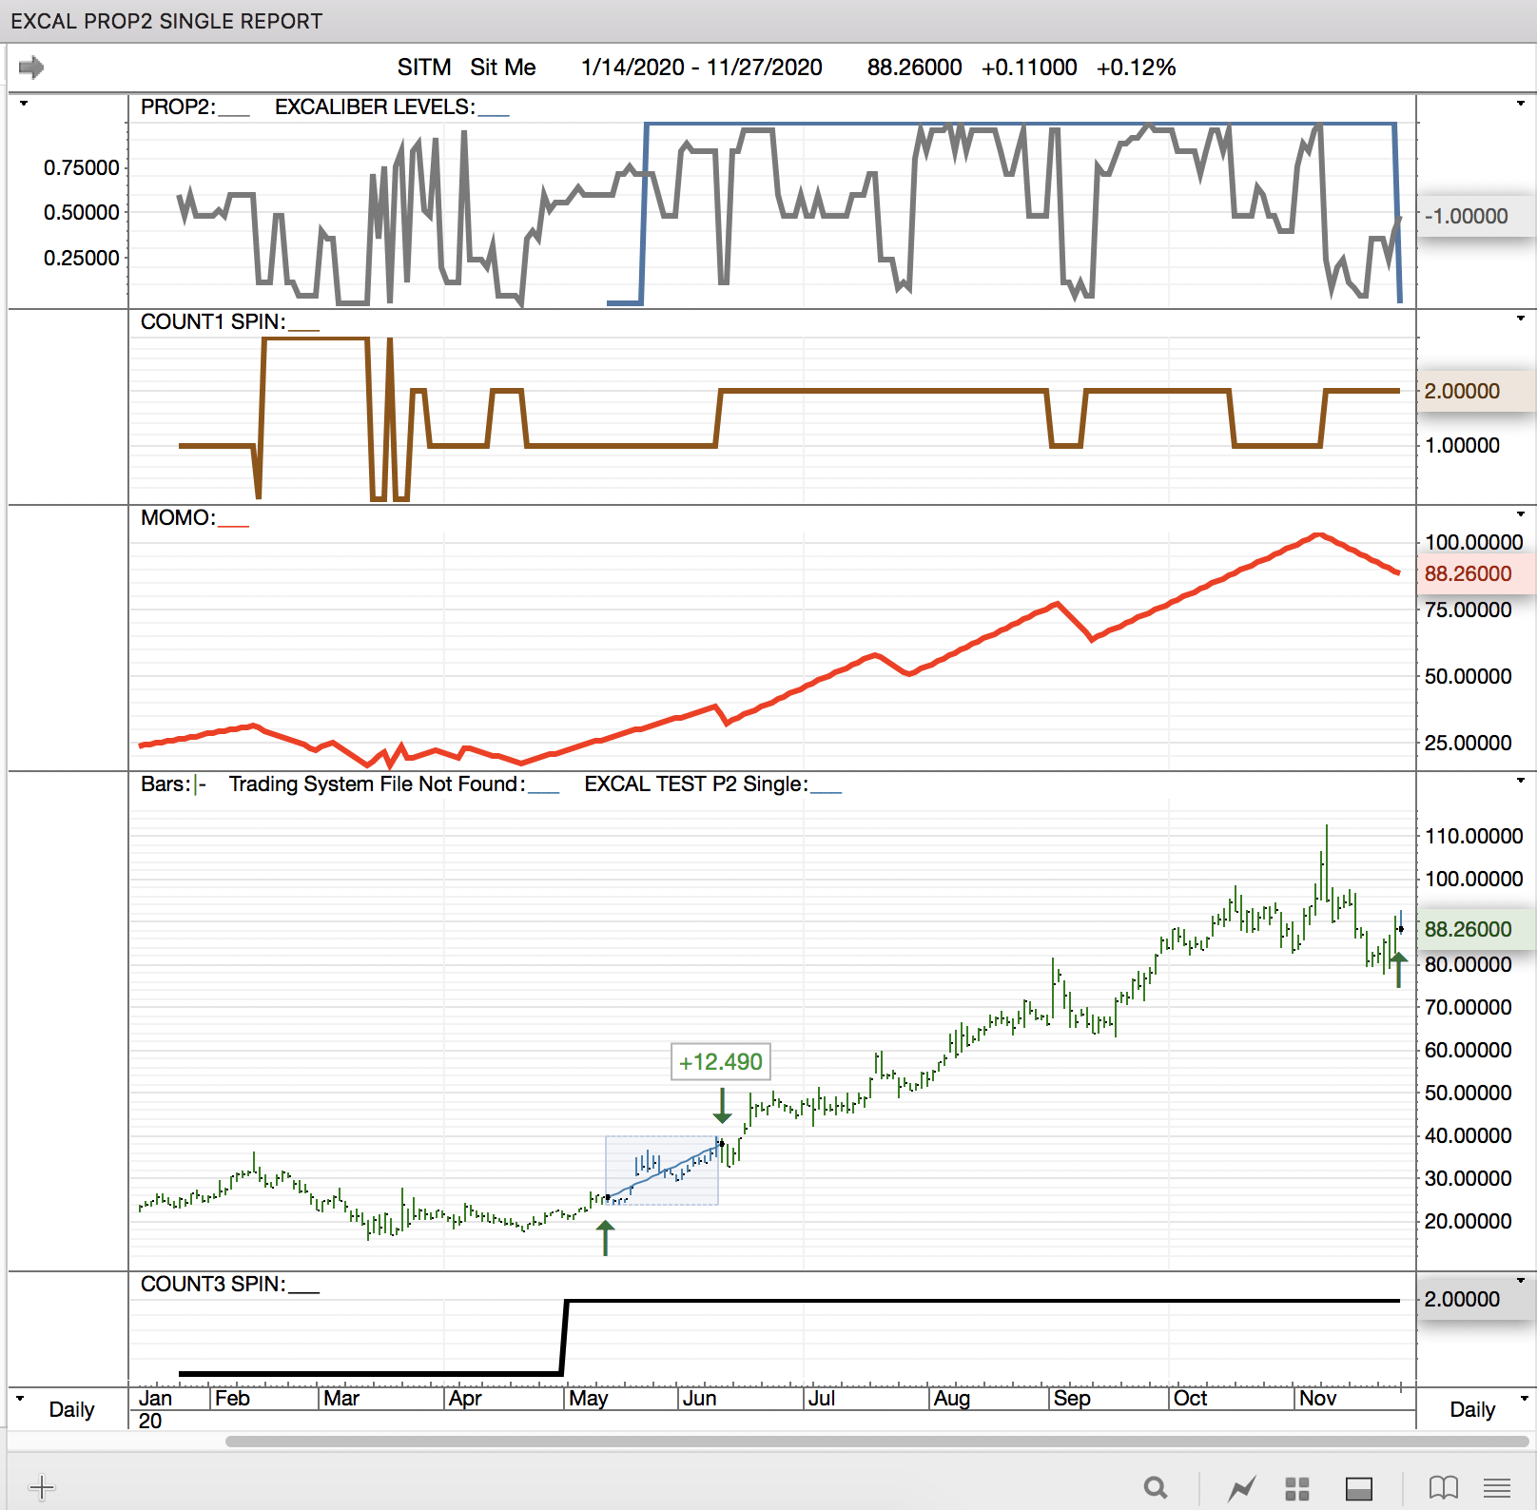Click the +12.490 trade profit label
Image resolution: width=1537 pixels, height=1510 pixels.
[x=721, y=1062]
